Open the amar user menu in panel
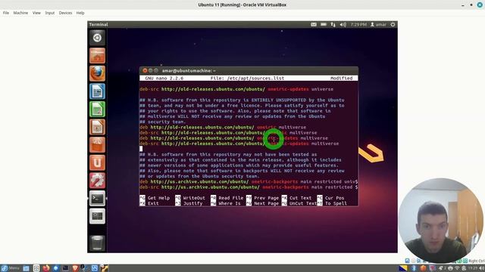 (378, 24)
